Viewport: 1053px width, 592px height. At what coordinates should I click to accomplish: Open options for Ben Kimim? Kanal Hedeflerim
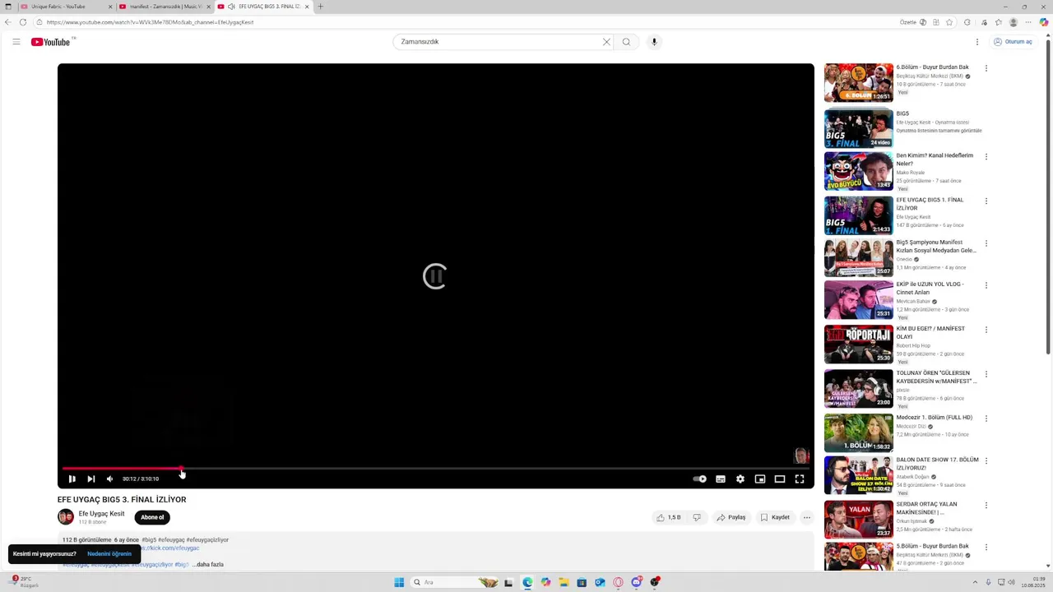(986, 156)
